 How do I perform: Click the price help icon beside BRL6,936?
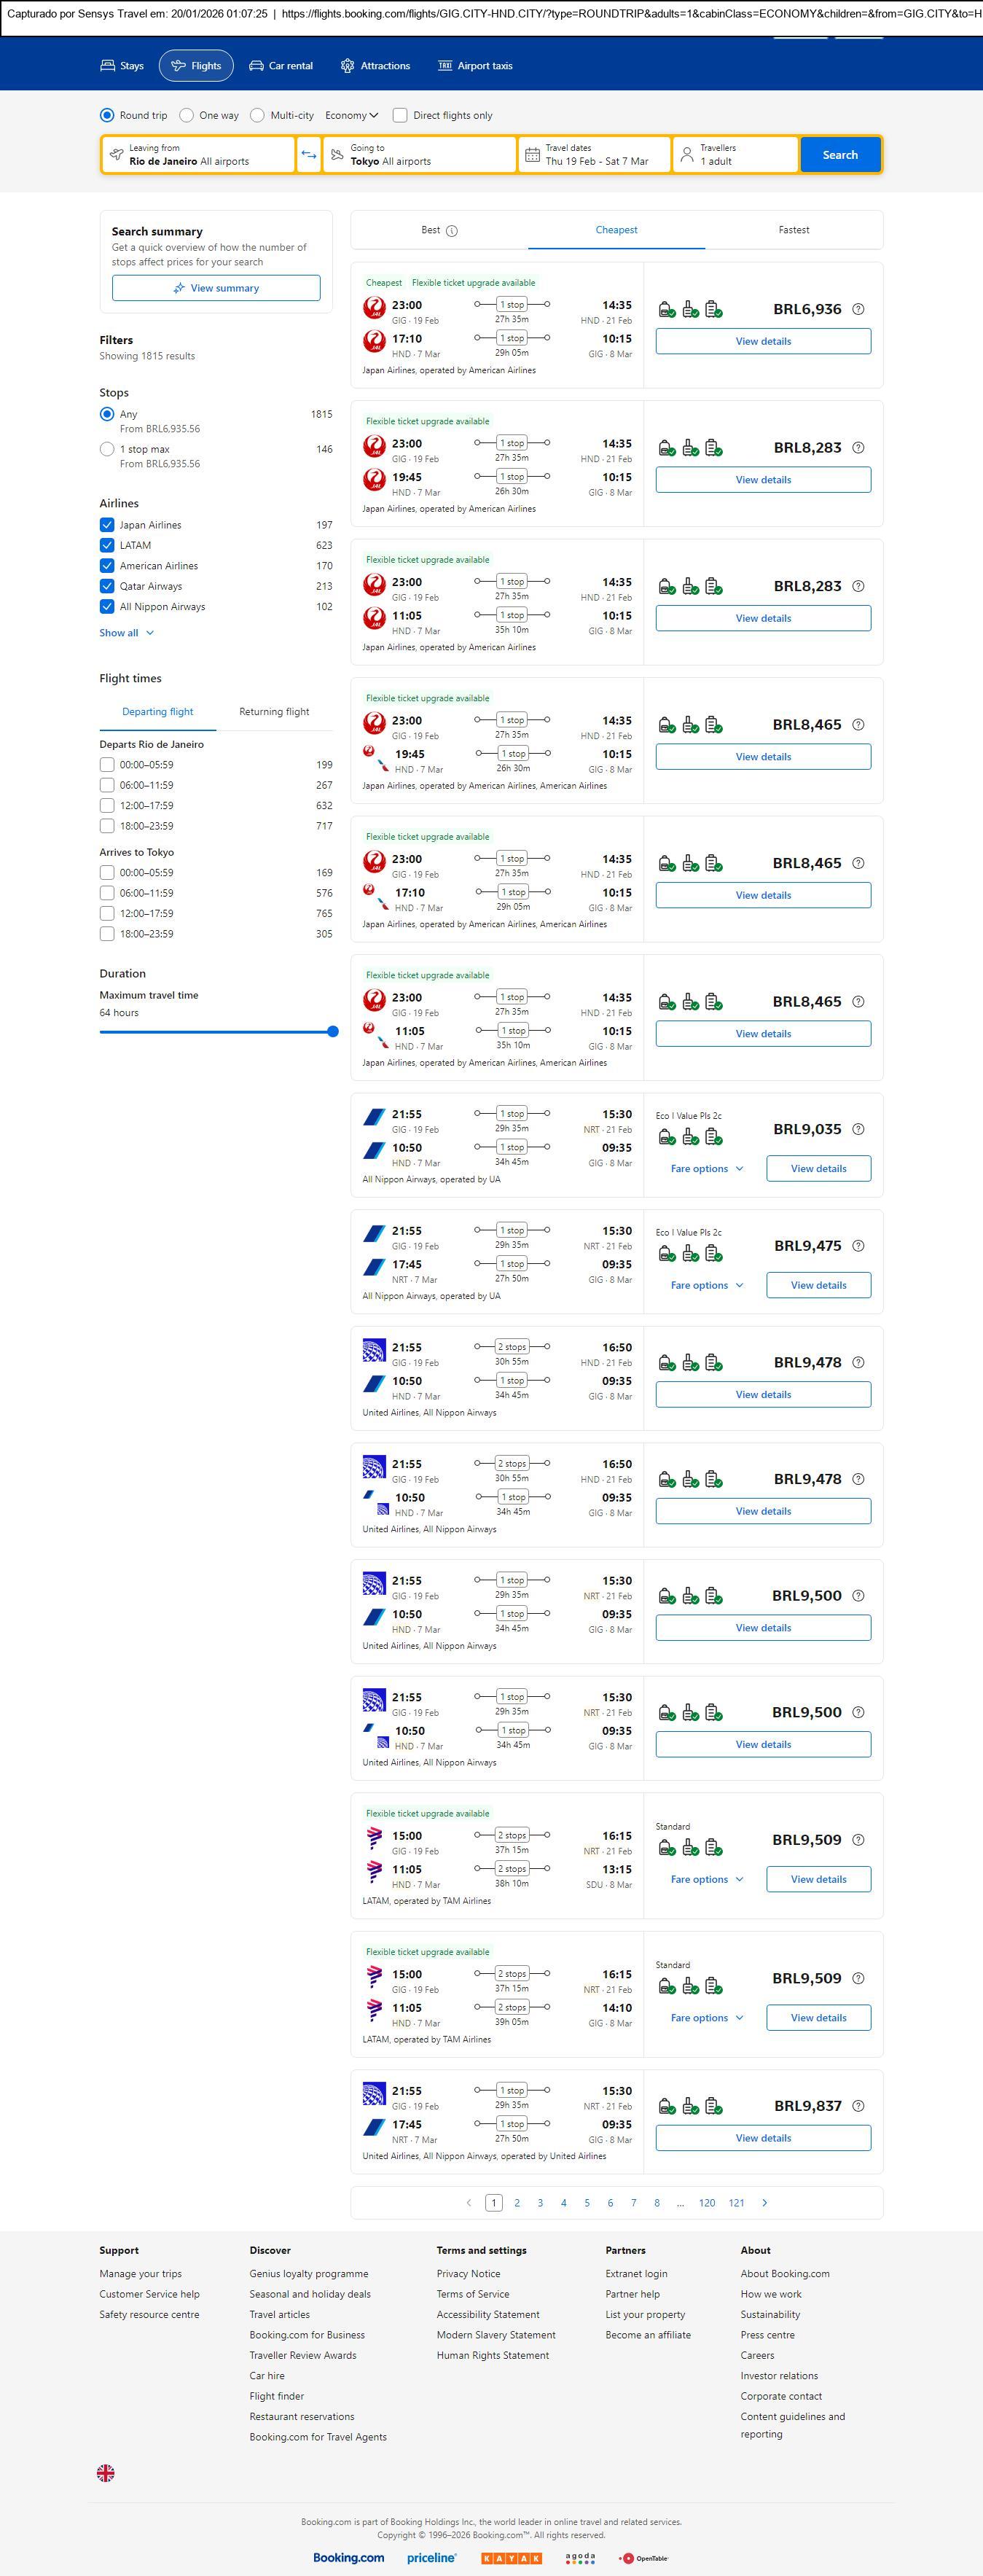click(x=858, y=310)
